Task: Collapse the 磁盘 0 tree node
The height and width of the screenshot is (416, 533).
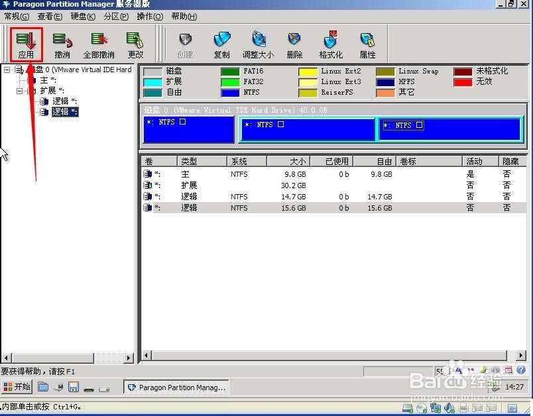Action: click(x=7, y=70)
